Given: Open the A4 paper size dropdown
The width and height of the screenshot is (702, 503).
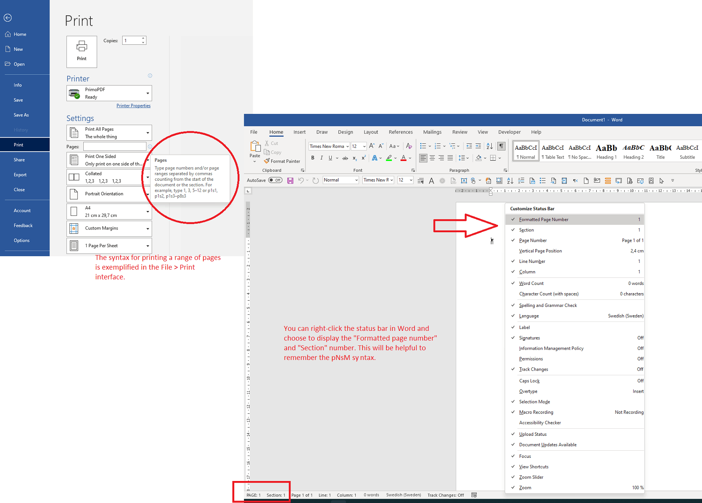Looking at the screenshot, I should pyautogui.click(x=109, y=211).
